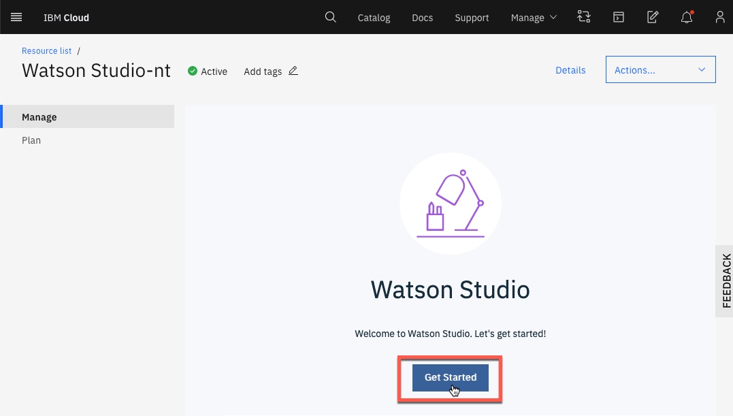The height and width of the screenshot is (416, 733).
Task: Click the pencil icon beside Add tags
Action: click(x=293, y=71)
